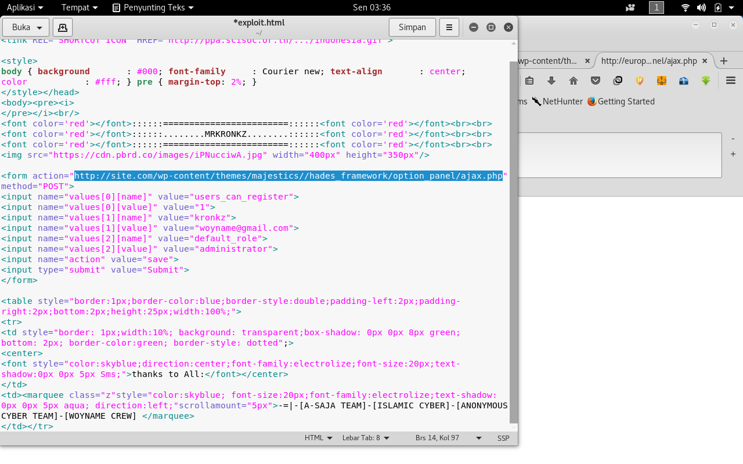
Task: Click the plus button beside Firefox text box
Action: 733,154
